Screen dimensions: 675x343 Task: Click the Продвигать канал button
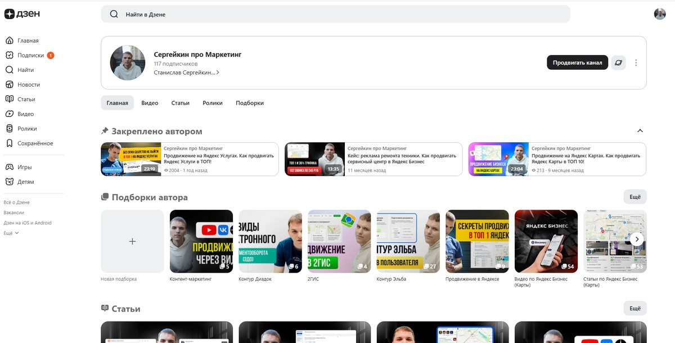[577, 62]
